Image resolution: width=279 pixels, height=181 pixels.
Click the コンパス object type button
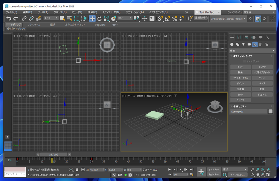[240, 100]
